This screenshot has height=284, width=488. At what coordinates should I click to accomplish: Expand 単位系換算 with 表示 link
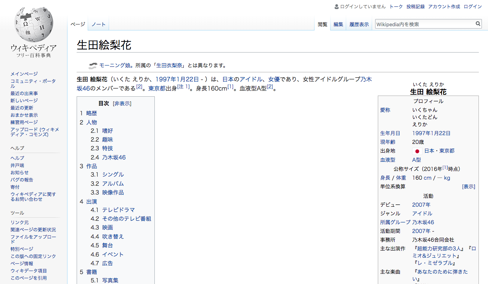point(469,187)
